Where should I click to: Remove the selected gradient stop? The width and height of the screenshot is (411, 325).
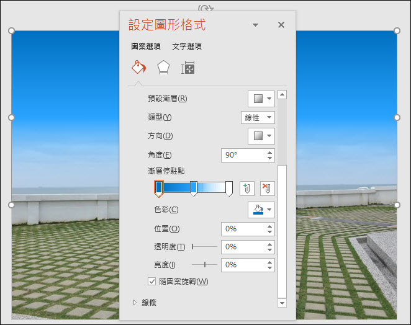point(267,189)
